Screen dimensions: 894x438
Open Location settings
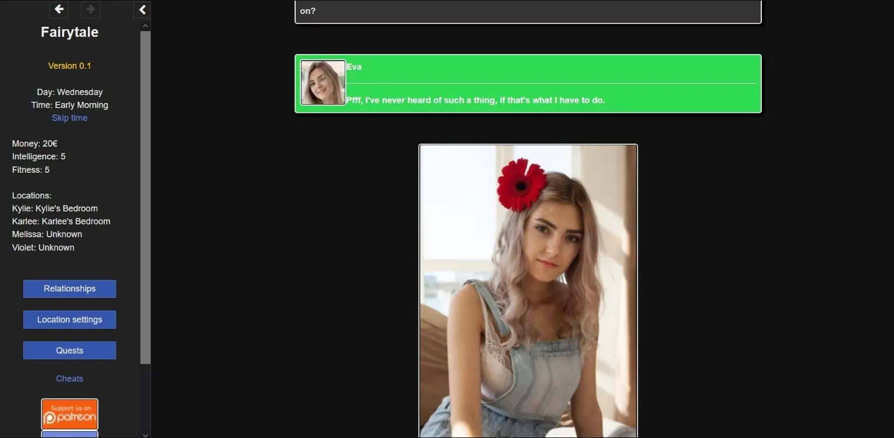click(69, 319)
